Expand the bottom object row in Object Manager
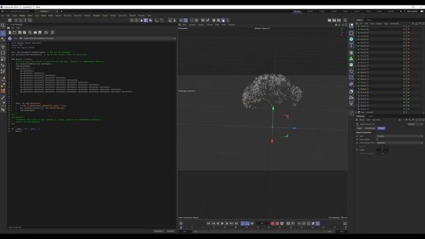 [x=357, y=112]
